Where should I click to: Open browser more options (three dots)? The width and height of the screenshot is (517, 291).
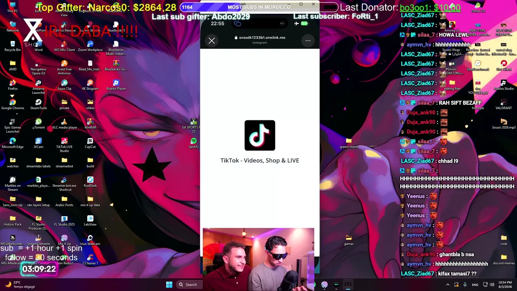[x=308, y=40]
